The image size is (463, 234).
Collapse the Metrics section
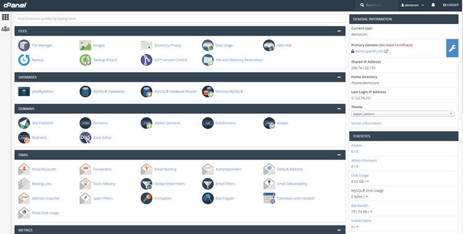pos(339,230)
